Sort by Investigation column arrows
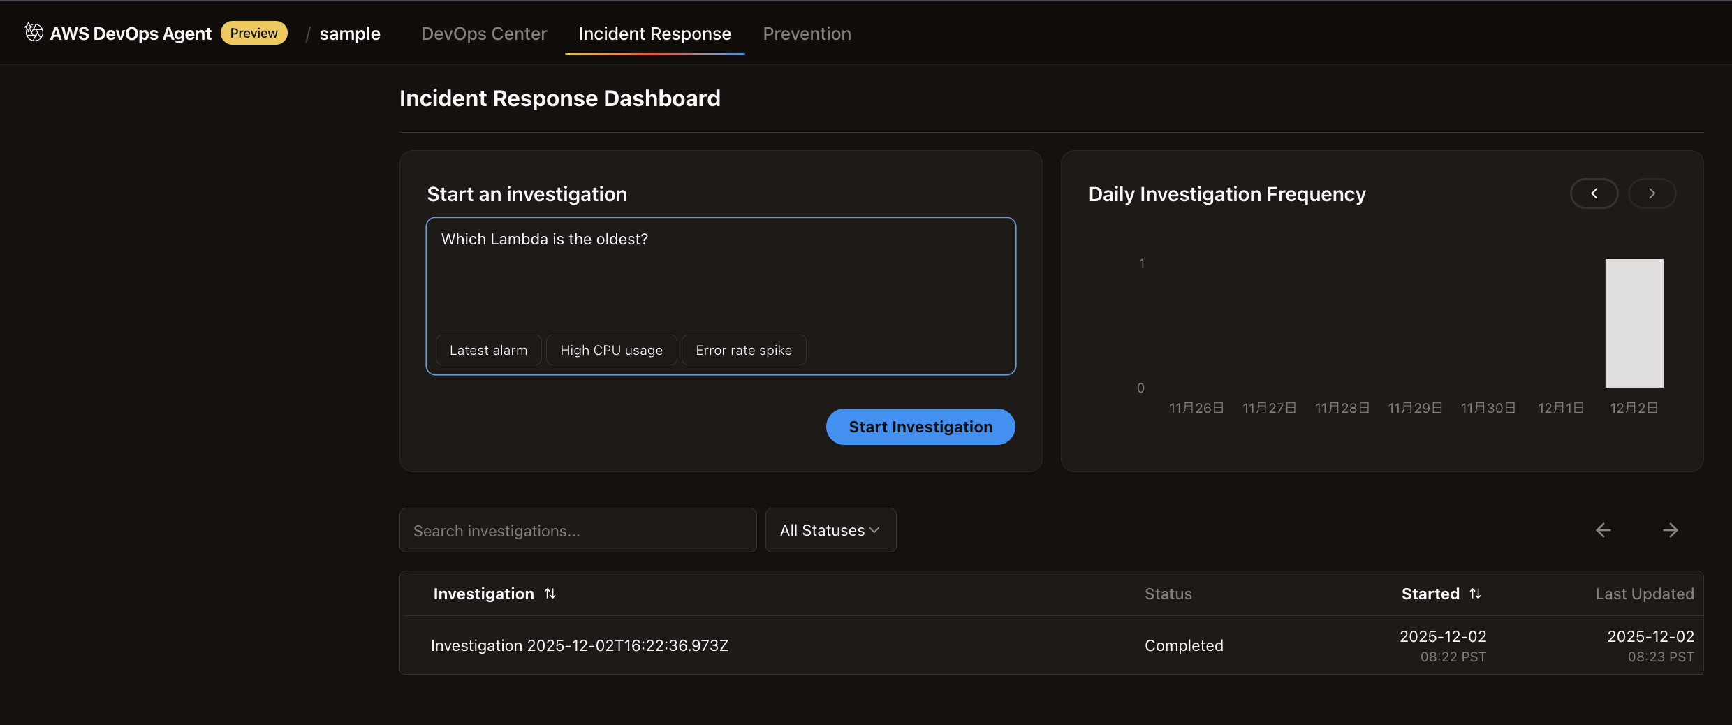The width and height of the screenshot is (1732, 725). [550, 594]
